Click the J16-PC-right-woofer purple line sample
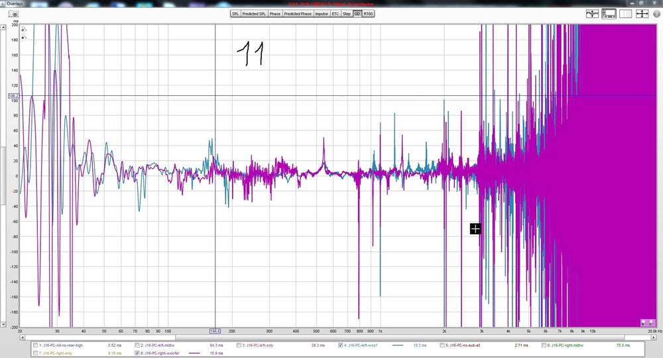 click(x=194, y=353)
